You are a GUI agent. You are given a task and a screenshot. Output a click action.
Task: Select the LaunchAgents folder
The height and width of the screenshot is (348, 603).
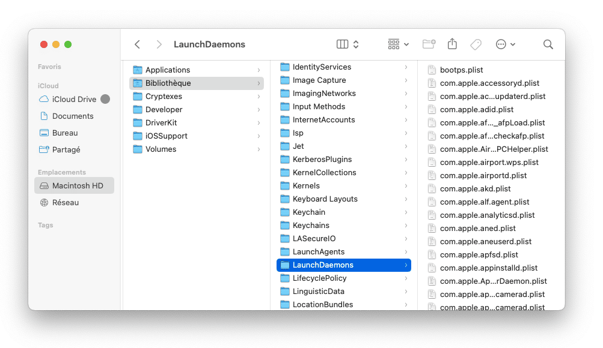[x=318, y=252]
